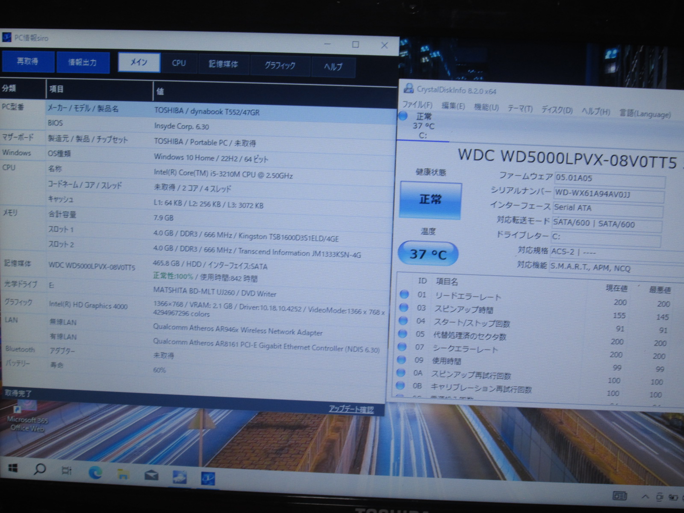Click the Qualcomm Atheros AR946x wireless adapter
Screen dimensions: 684x513
click(238, 330)
